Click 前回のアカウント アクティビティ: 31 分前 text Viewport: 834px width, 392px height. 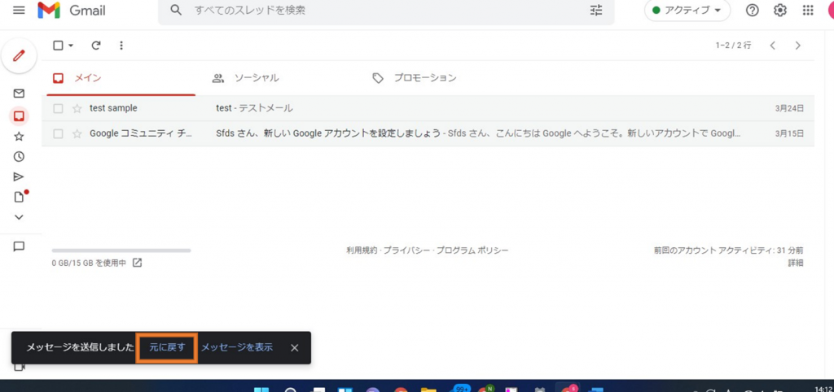729,250
